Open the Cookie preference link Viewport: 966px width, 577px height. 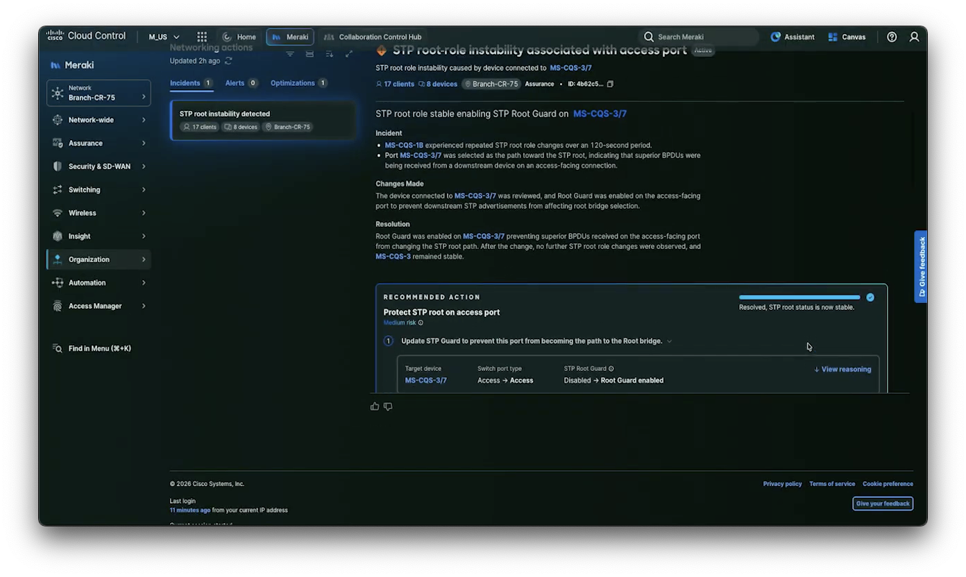888,484
